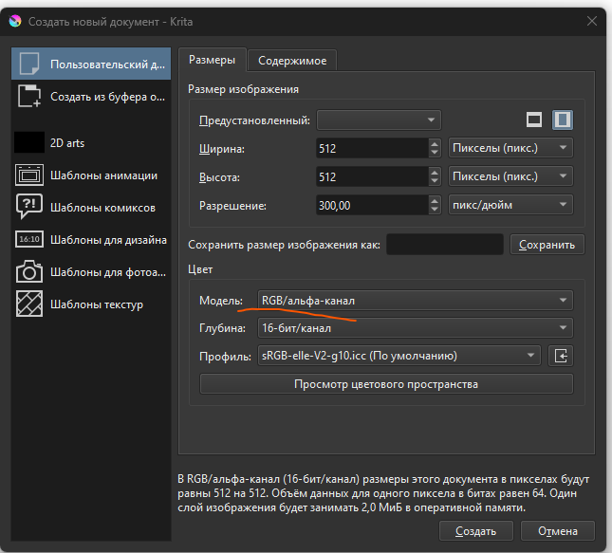Screen dimensions: 612x553
Task: Switch to the Размеры tab
Action: point(213,60)
